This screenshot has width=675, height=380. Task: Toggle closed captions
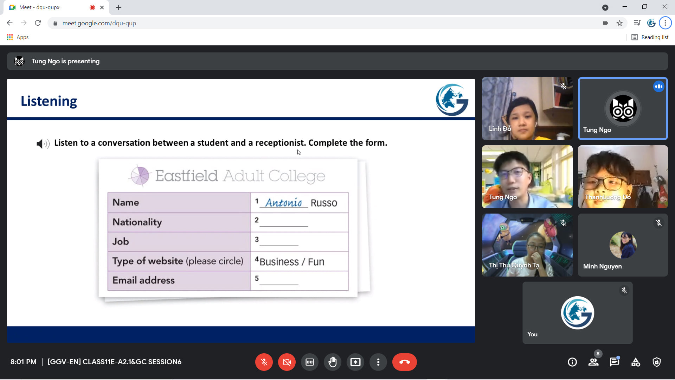point(310,362)
